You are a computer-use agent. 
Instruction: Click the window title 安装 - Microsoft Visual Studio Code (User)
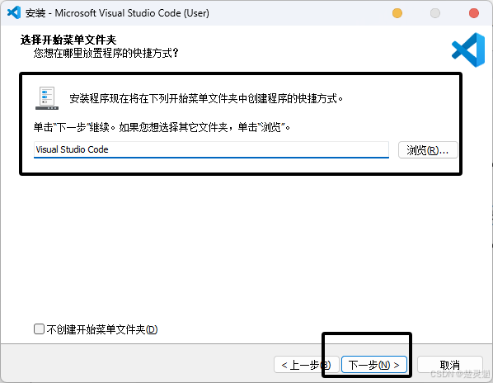click(x=117, y=13)
